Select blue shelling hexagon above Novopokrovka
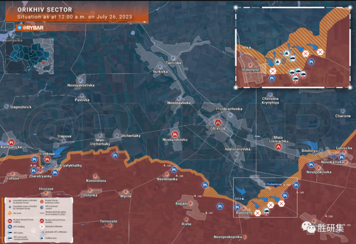 point(311,164)
